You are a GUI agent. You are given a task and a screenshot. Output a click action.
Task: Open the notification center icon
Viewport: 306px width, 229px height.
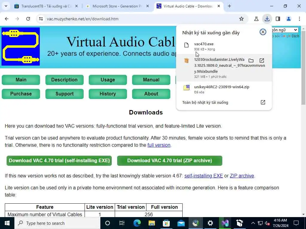coord(296,223)
